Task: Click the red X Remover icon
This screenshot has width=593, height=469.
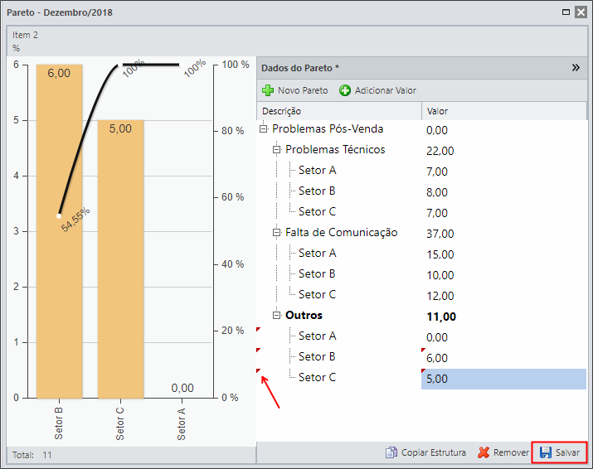Action: click(484, 452)
